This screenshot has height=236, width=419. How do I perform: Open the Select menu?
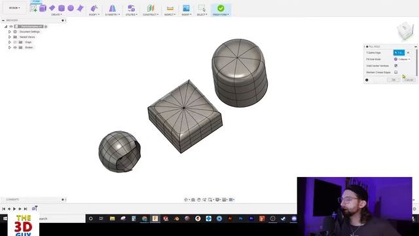202,14
